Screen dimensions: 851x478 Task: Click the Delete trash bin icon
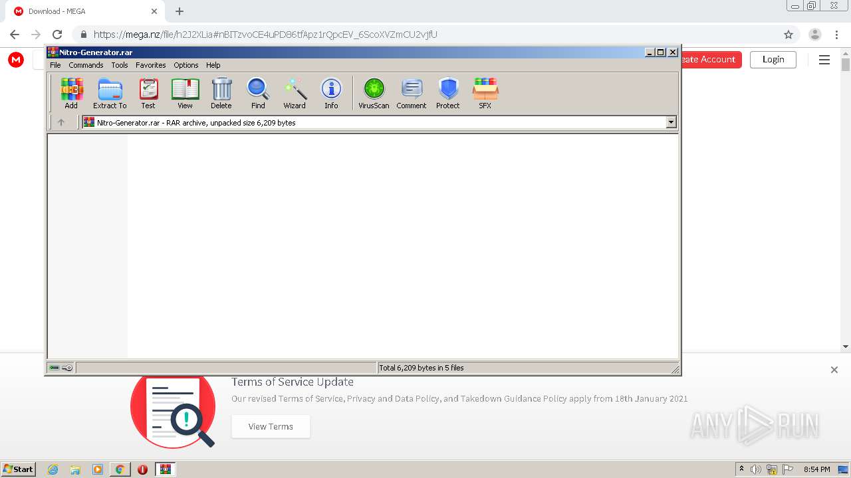coord(221,93)
